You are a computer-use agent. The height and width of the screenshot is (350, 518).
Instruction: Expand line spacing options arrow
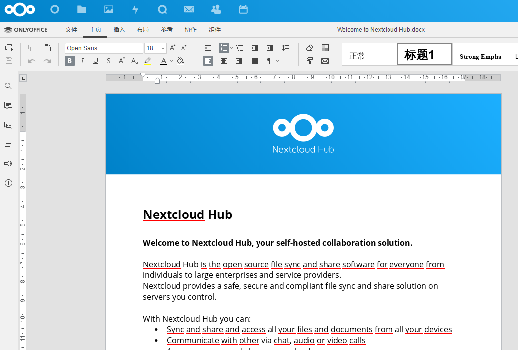pos(293,48)
